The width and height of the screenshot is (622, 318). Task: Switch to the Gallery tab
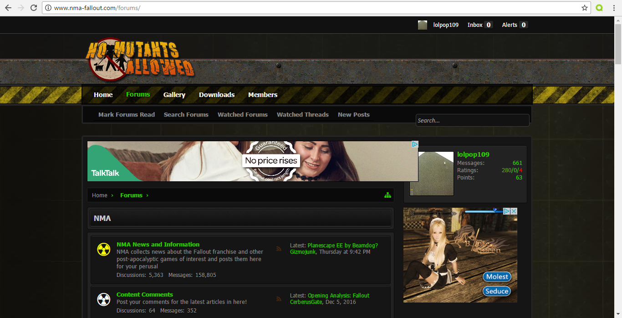[x=174, y=95]
